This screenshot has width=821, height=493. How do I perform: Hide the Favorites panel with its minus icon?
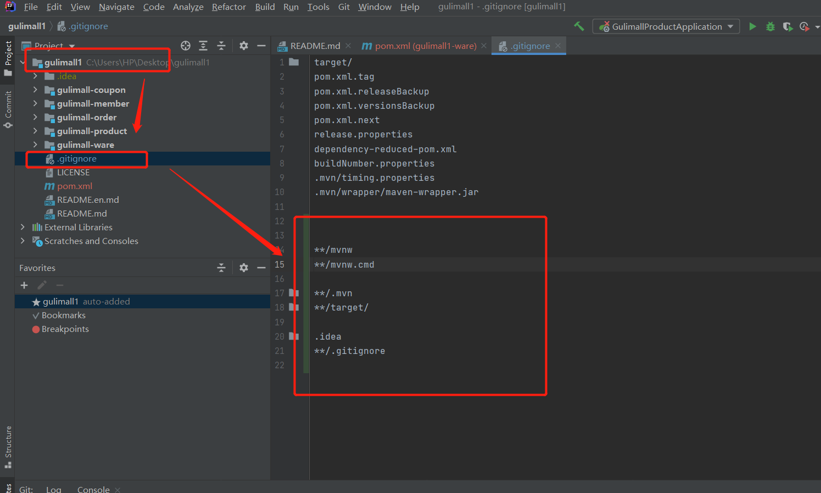click(261, 268)
